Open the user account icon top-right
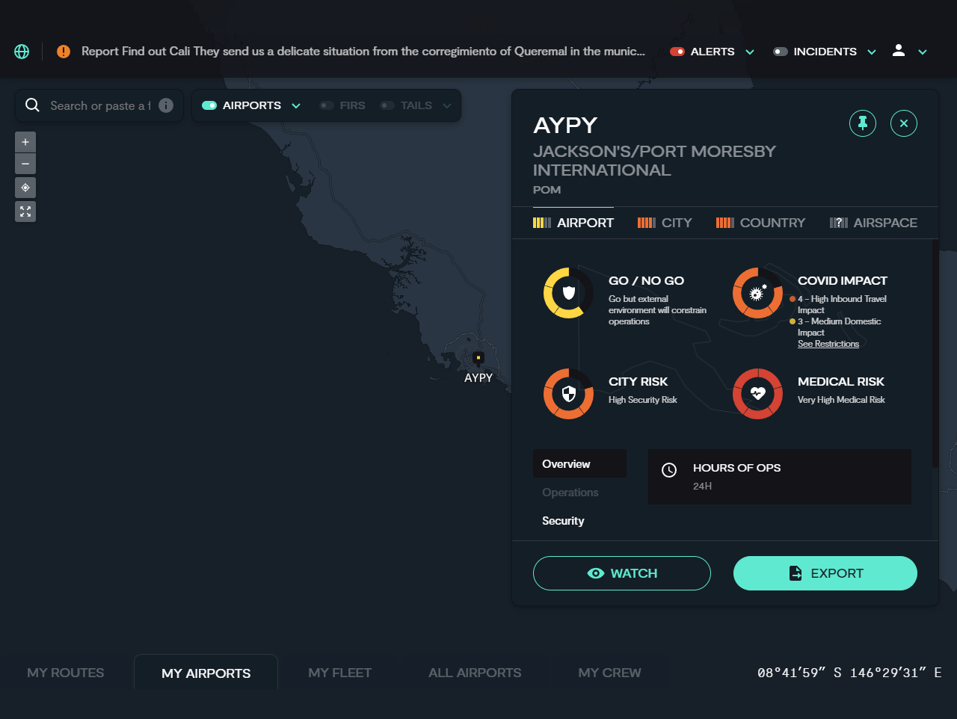This screenshot has height=719, width=957. (x=898, y=51)
